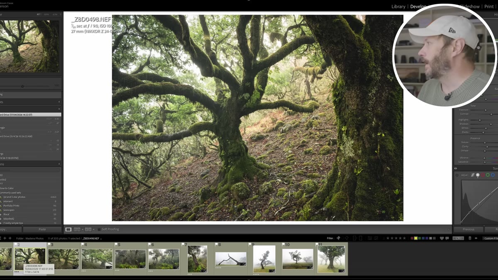Select the green channel curve
The height and width of the screenshot is (280, 498).
point(488,175)
